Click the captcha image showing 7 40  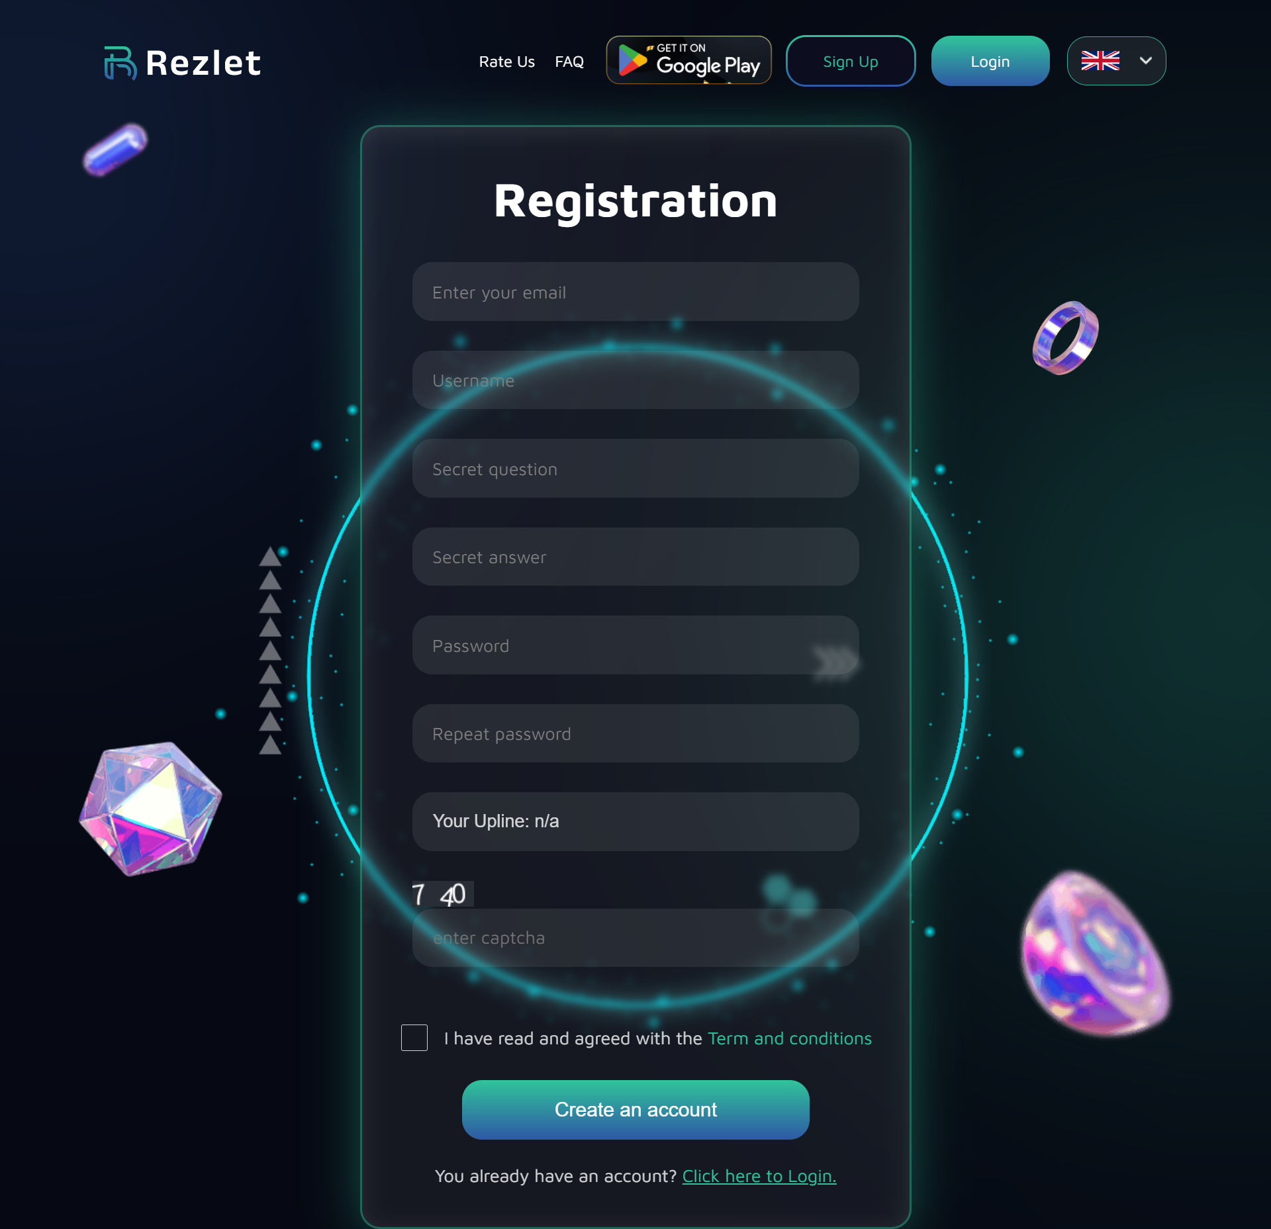[x=443, y=894]
